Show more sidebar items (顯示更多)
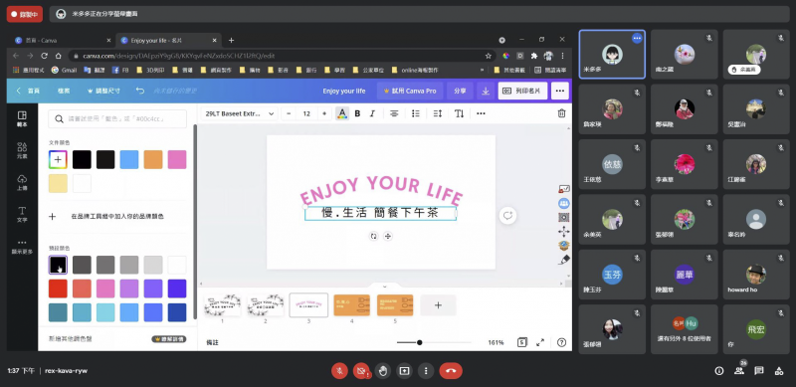This screenshot has height=387, width=796. [x=22, y=247]
